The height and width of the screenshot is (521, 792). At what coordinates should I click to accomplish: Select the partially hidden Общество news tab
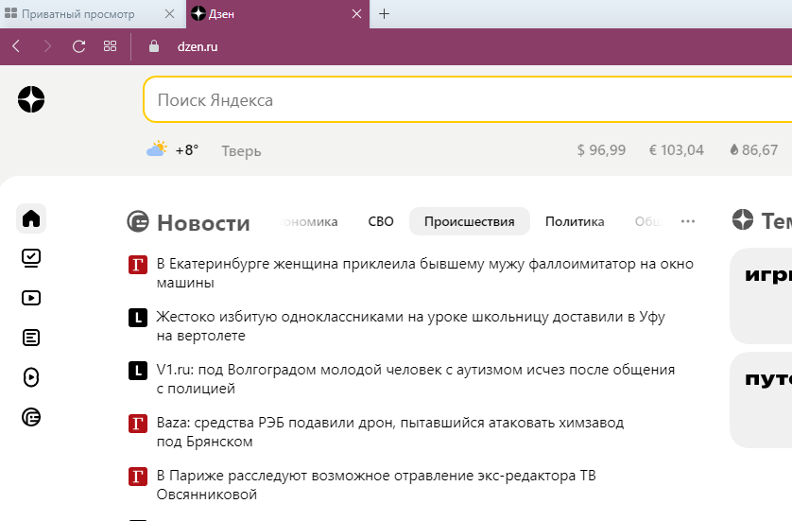pyautogui.click(x=649, y=221)
